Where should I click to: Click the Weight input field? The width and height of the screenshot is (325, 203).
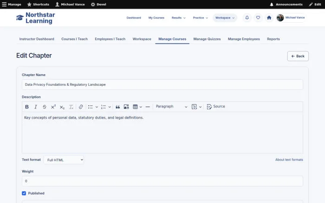162,181
